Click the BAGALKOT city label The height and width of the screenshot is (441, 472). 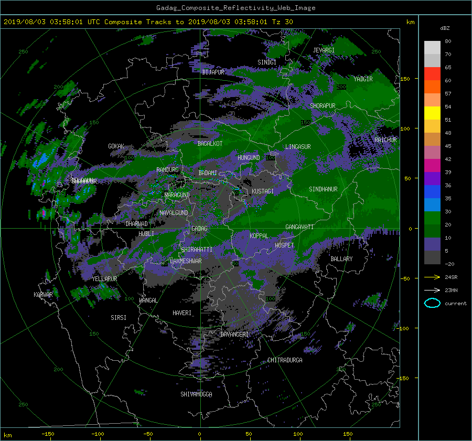click(x=210, y=144)
